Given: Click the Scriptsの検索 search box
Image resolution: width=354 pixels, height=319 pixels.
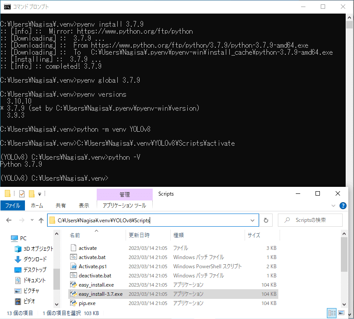Looking at the screenshot, I should click(x=310, y=220).
